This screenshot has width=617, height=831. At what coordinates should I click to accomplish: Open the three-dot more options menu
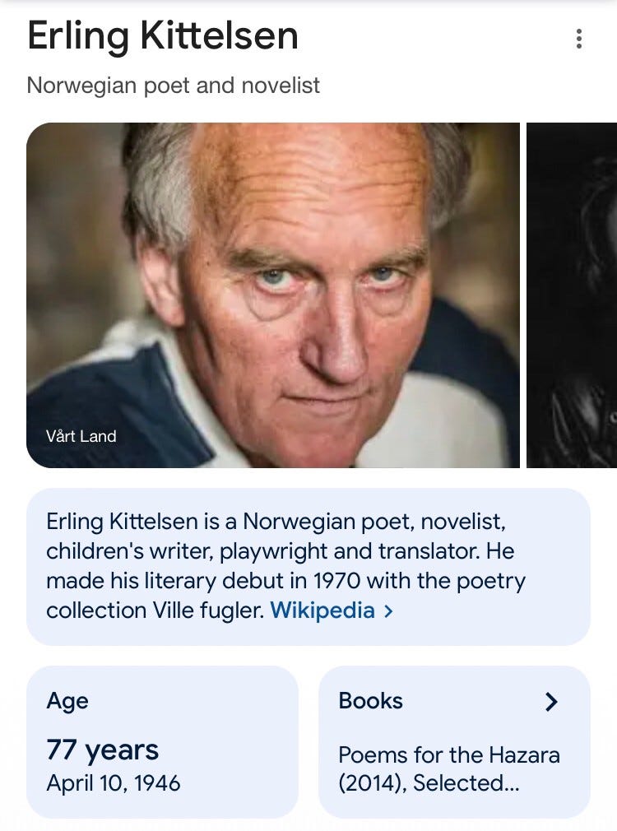[579, 39]
